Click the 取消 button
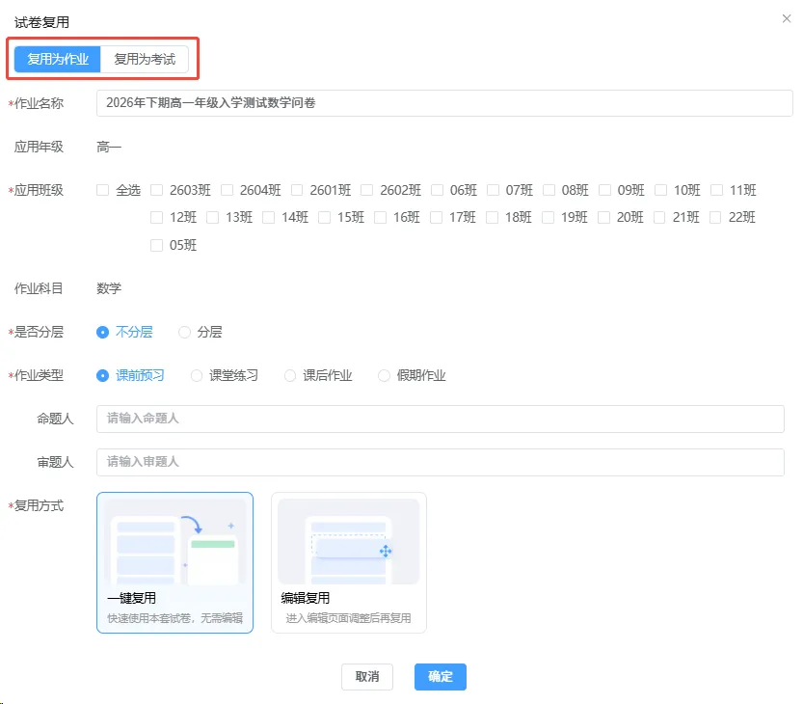Image resolution: width=803 pixels, height=704 pixels. point(367,677)
